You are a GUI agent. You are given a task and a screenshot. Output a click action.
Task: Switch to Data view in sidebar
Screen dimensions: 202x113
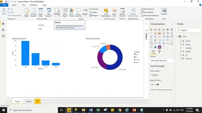(x=3, y=30)
